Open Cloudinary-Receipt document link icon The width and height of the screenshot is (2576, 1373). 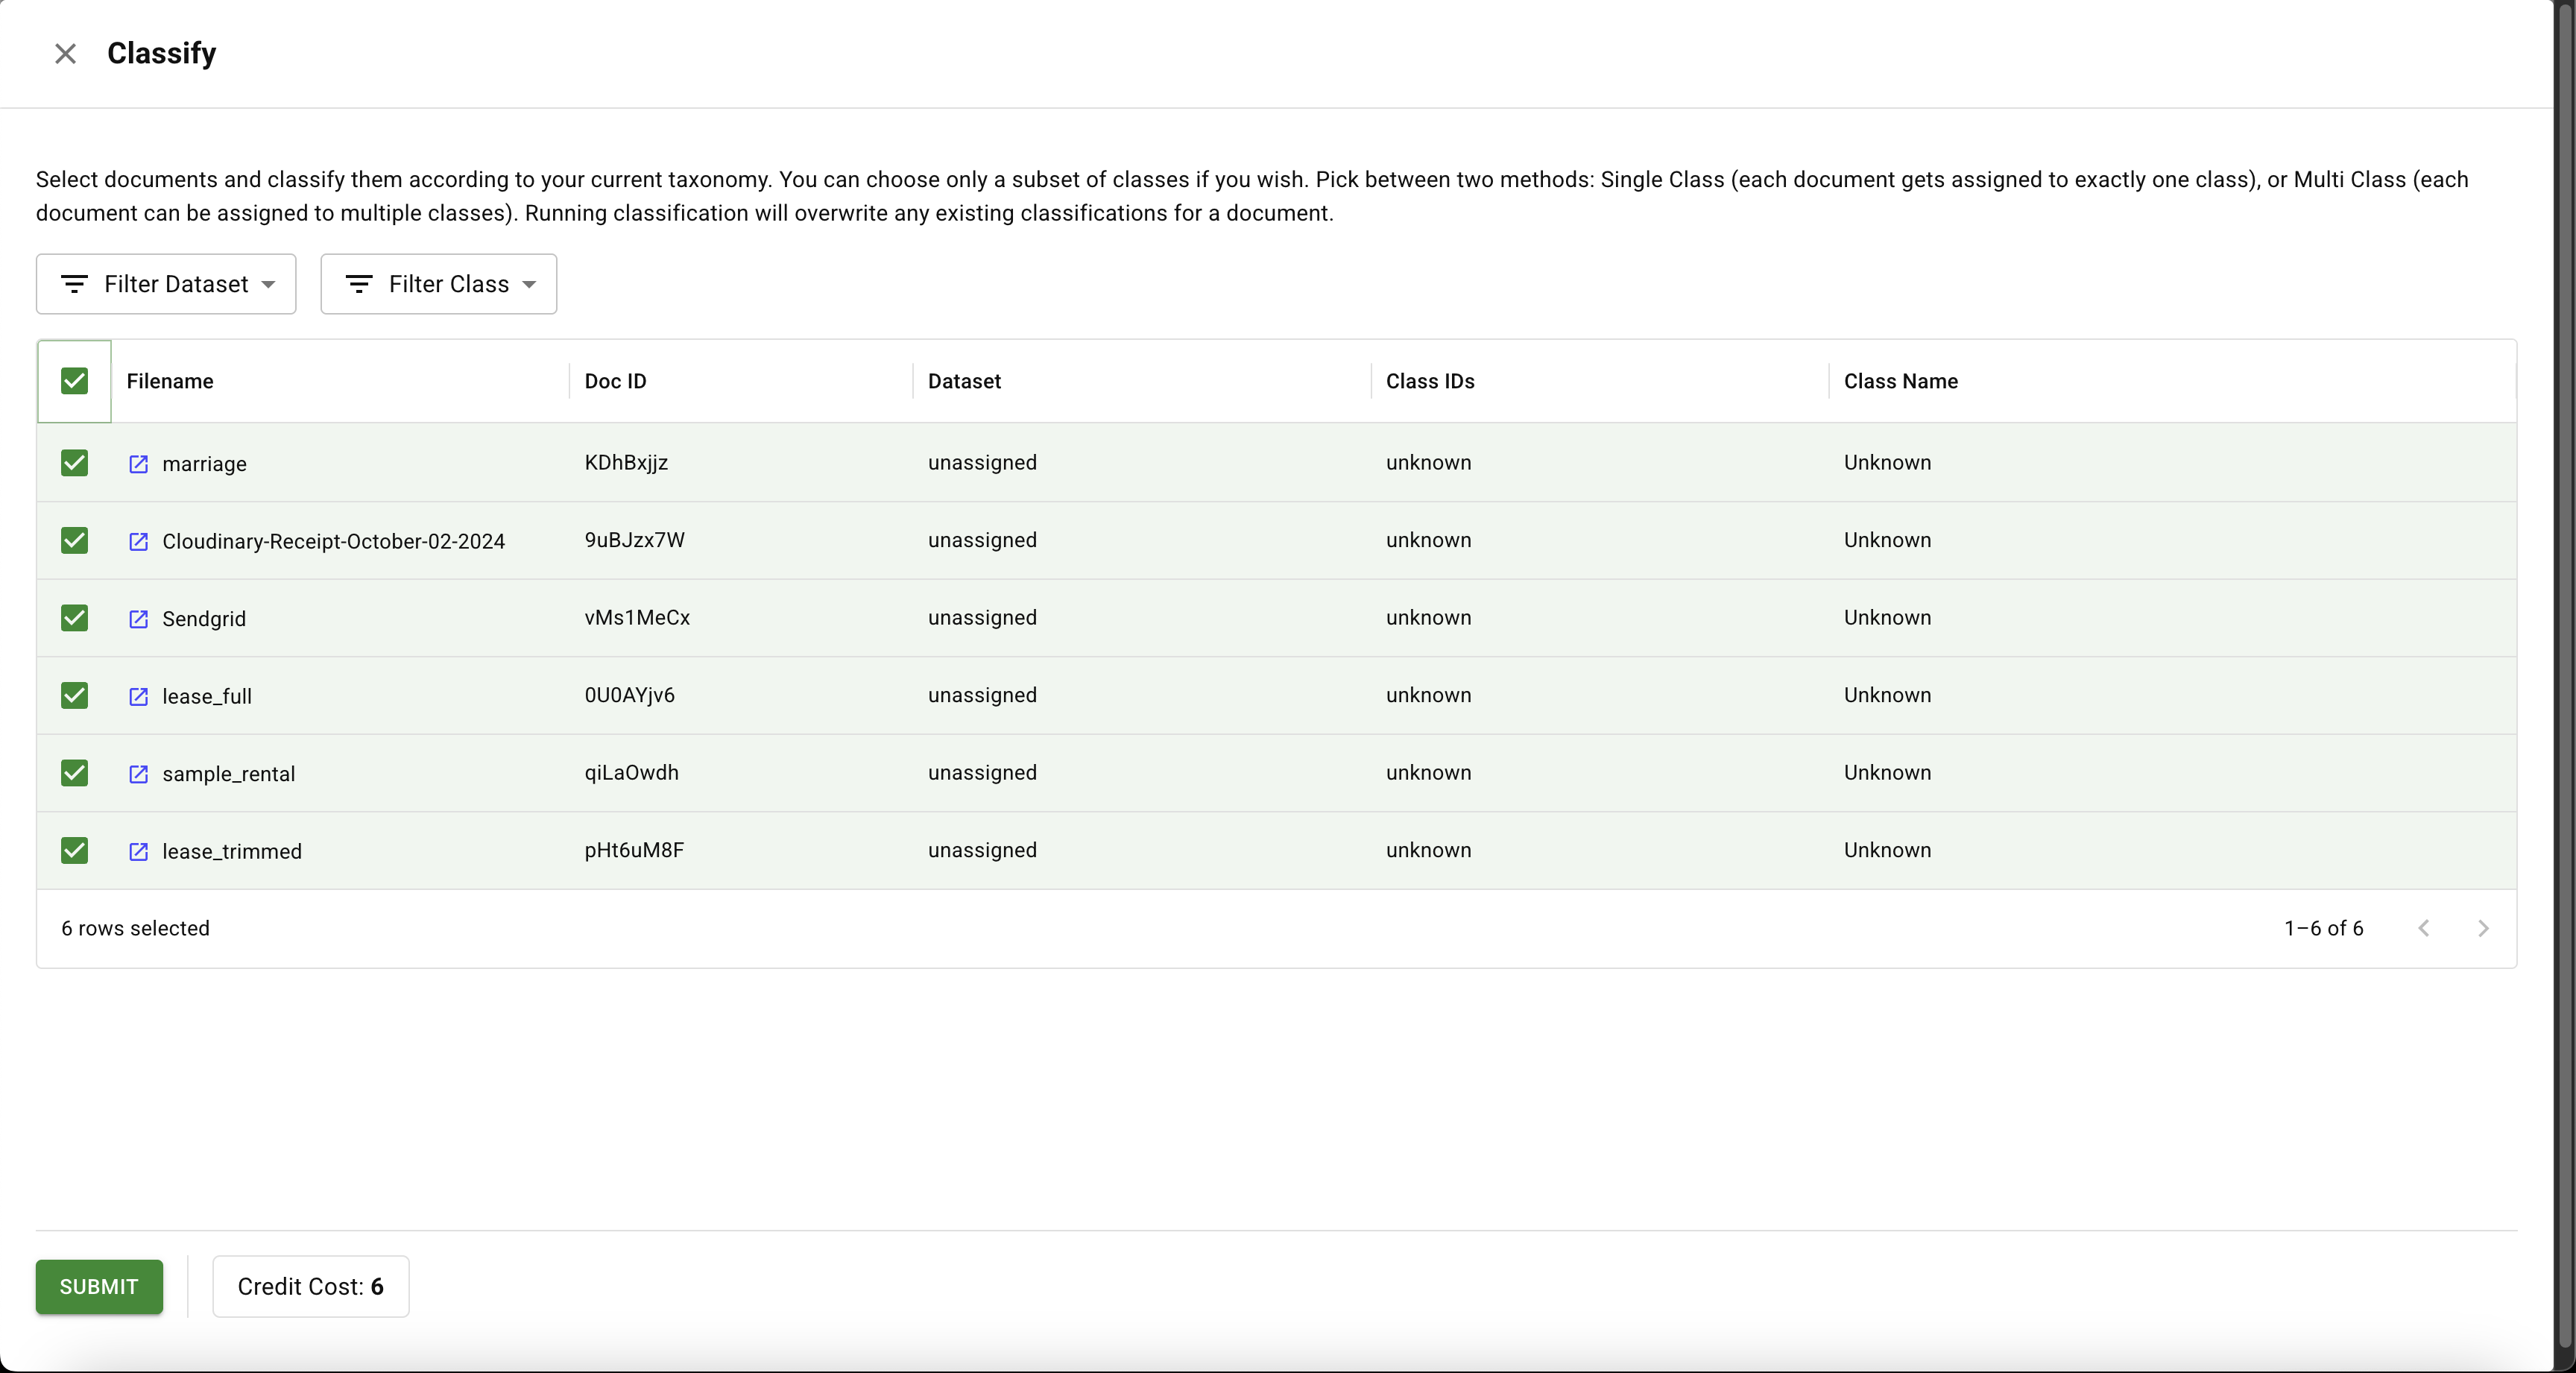coord(139,541)
